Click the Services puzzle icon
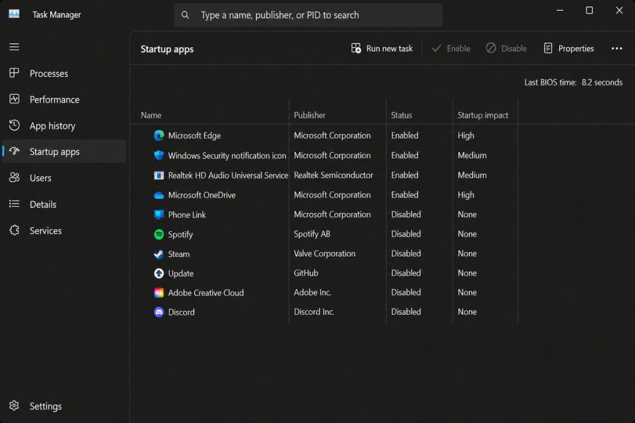The height and width of the screenshot is (423, 635). coord(14,230)
